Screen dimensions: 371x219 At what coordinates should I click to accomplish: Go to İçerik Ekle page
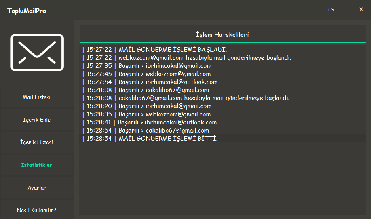pyautogui.click(x=37, y=120)
